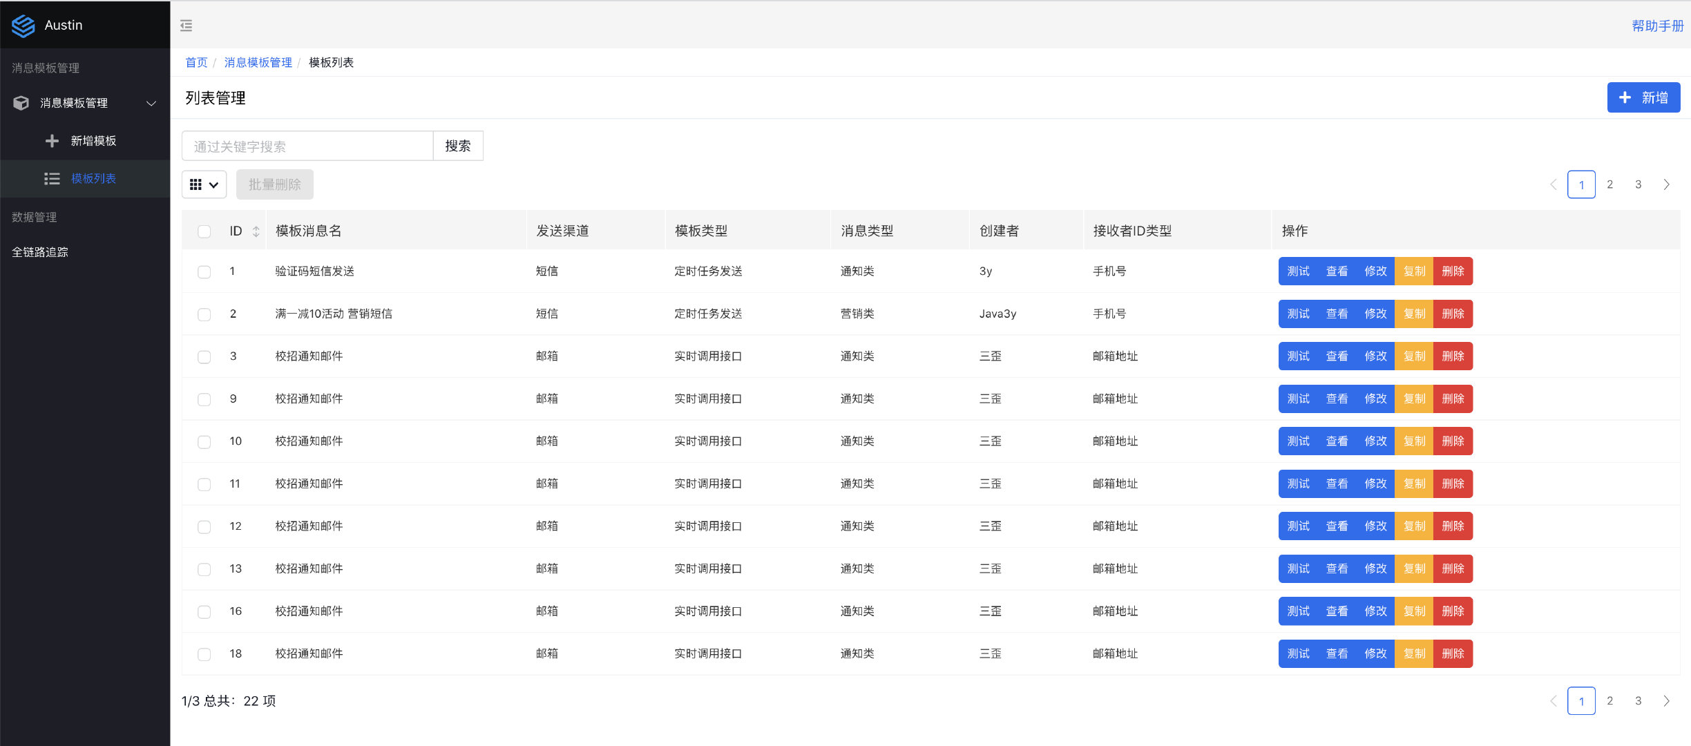
Task: Tick the select-all checkbox in table header
Action: coord(204,231)
